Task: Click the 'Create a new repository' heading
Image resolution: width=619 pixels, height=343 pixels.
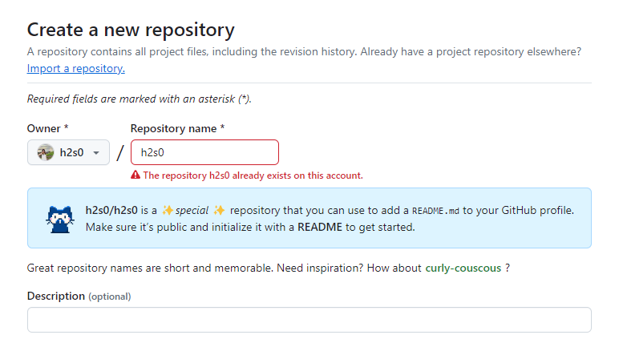Action: tap(131, 30)
